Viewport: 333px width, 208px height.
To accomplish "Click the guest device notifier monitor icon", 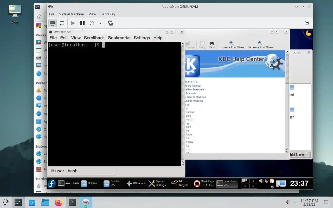I will pyautogui.click(x=281, y=184).
